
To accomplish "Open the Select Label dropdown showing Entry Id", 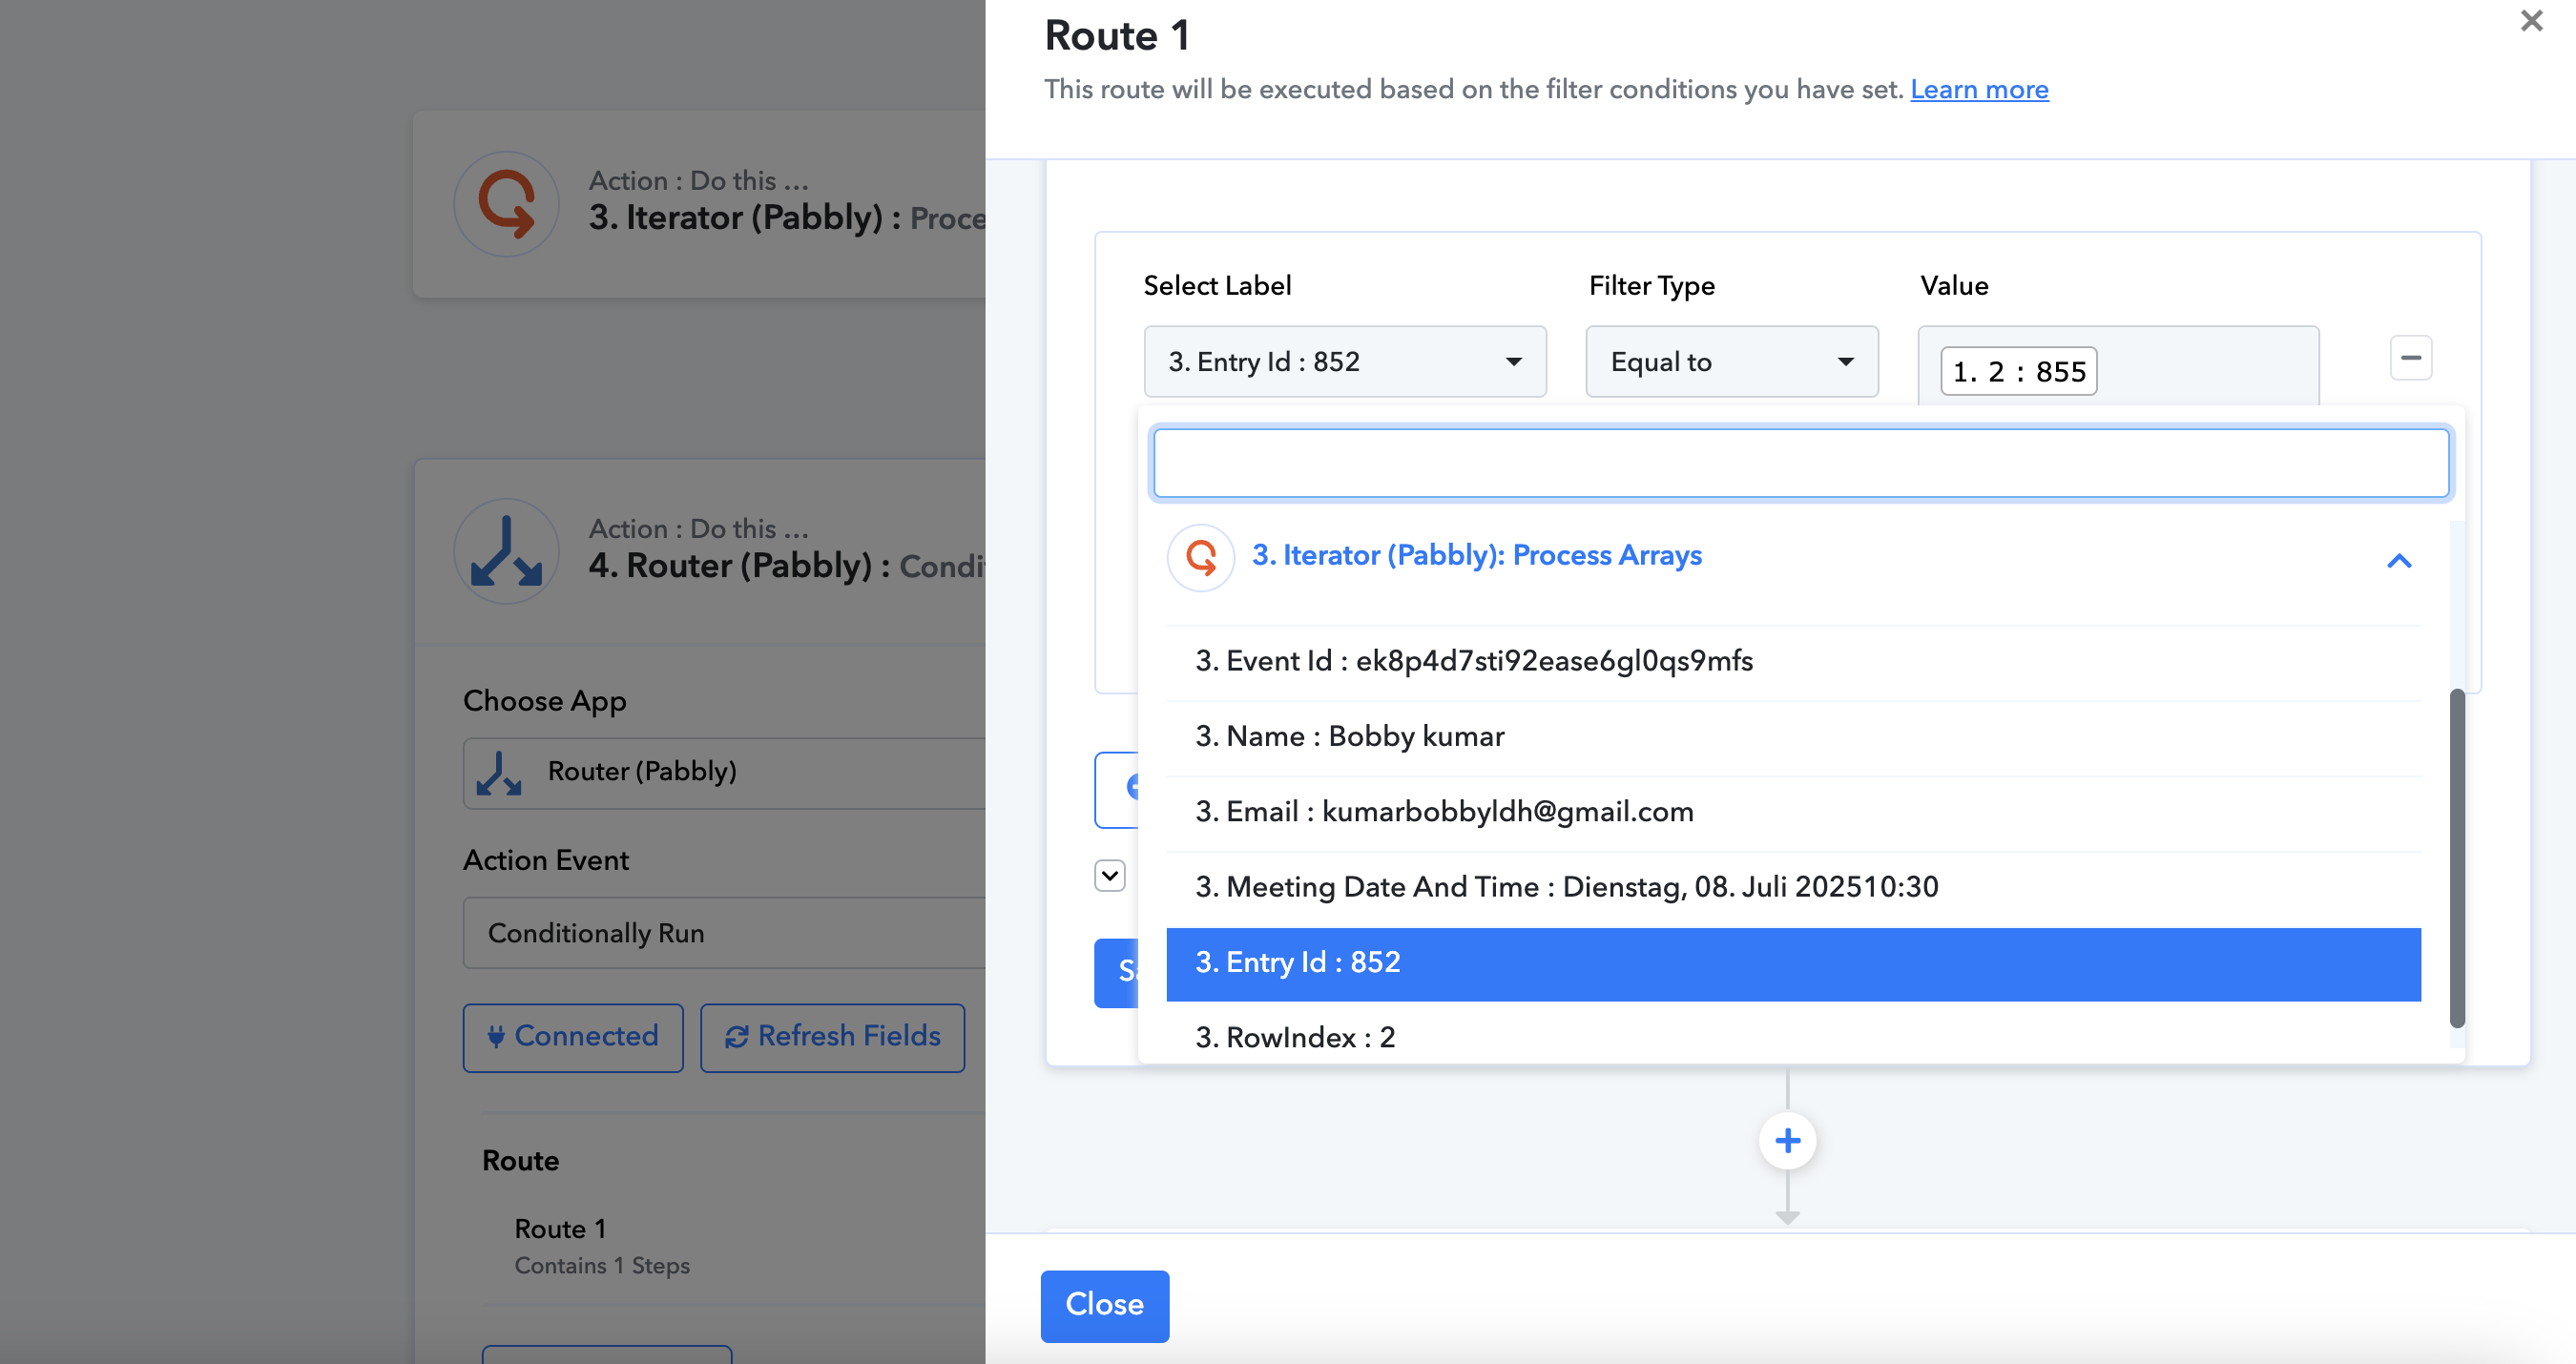I will point(1345,361).
